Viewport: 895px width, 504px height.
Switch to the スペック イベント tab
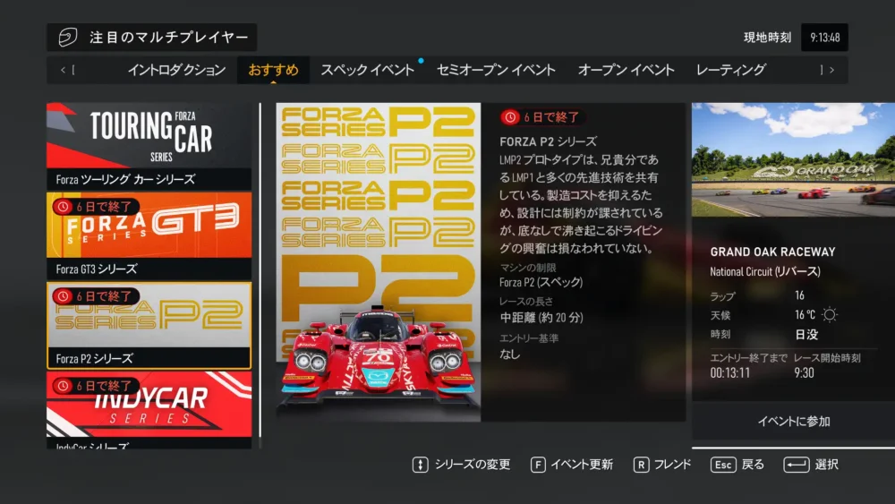click(367, 70)
